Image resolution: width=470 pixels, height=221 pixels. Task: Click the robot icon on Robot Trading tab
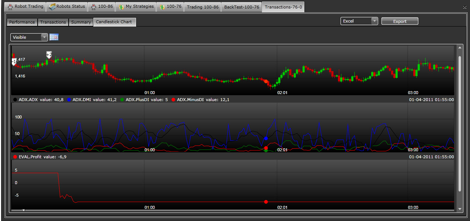[10, 7]
